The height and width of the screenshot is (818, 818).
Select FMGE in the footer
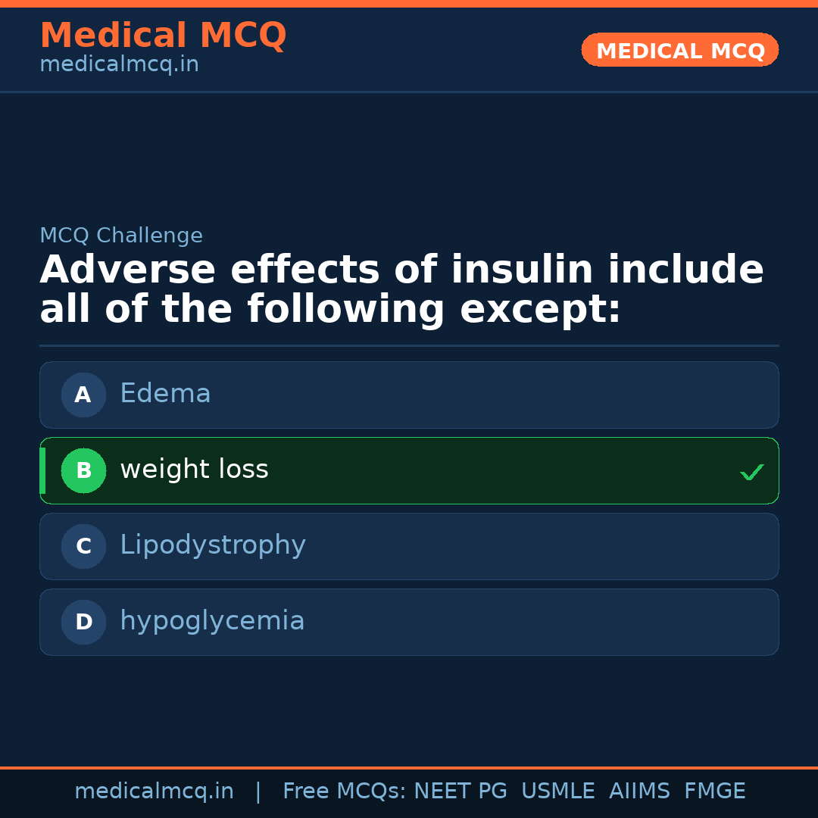tap(715, 791)
